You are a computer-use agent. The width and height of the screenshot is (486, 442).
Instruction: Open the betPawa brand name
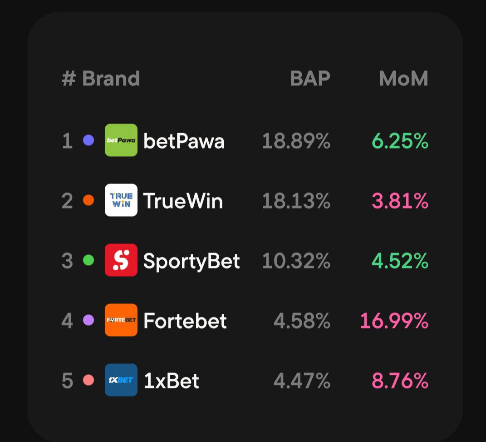(184, 141)
